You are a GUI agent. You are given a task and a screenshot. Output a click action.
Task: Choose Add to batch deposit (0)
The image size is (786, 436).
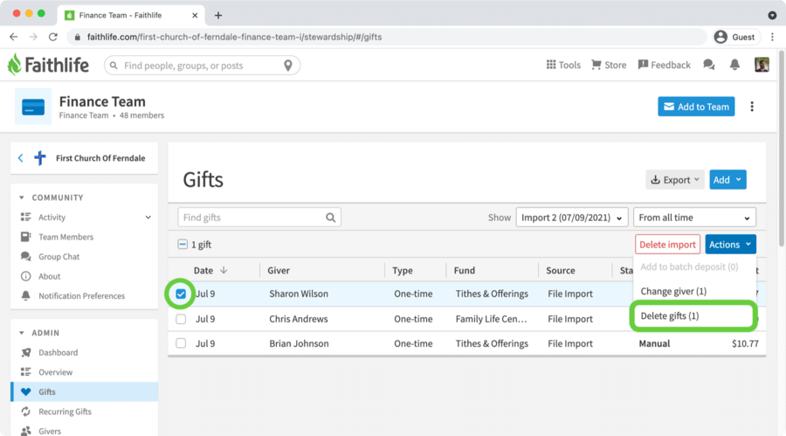689,266
